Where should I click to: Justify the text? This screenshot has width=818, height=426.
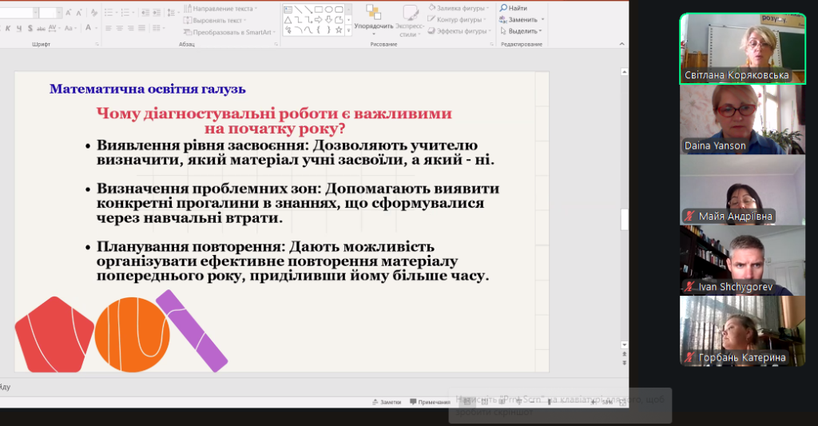coord(141,28)
